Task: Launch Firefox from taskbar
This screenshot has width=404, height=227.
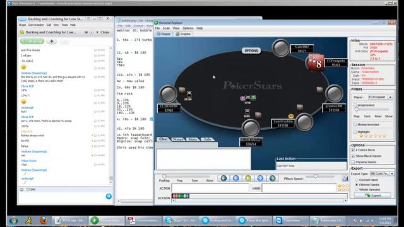Action: (x=44, y=220)
